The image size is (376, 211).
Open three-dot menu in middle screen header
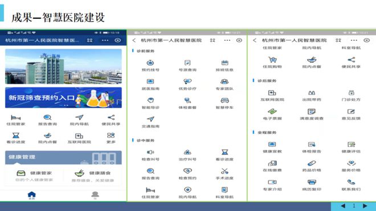227,40
